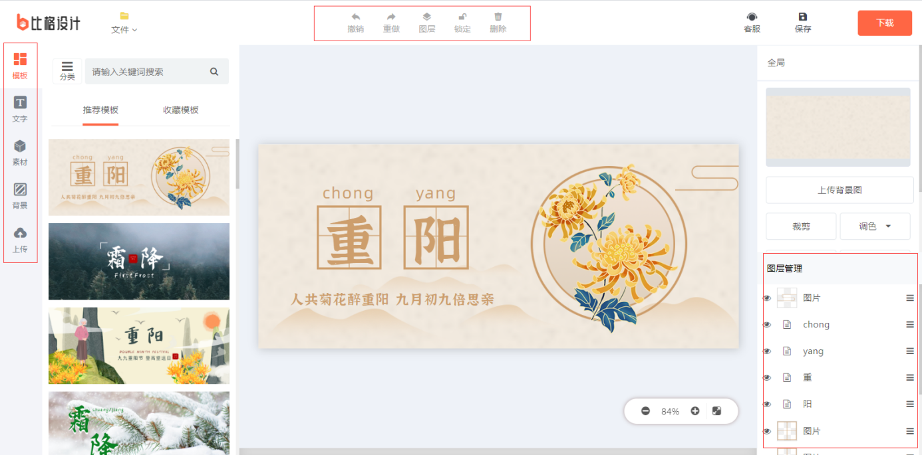Click the orange 下载 download button
922x455 pixels.
pos(885,23)
